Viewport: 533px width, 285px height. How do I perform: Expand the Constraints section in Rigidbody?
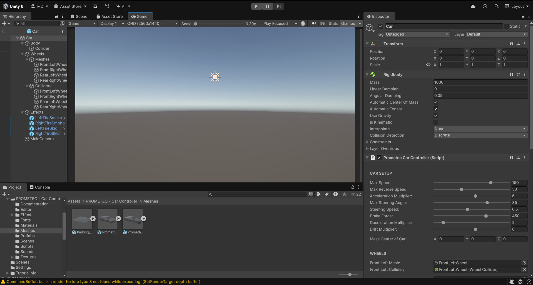[367, 142]
